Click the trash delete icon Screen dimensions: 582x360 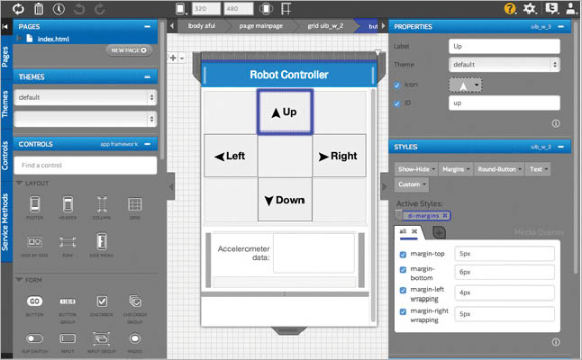tap(39, 8)
